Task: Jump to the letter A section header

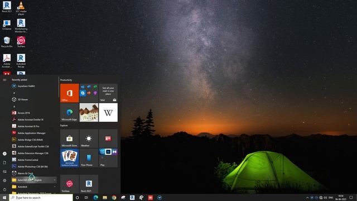Action: click(14, 107)
